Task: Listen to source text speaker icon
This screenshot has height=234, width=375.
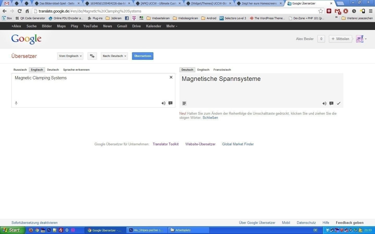Action: point(163,103)
